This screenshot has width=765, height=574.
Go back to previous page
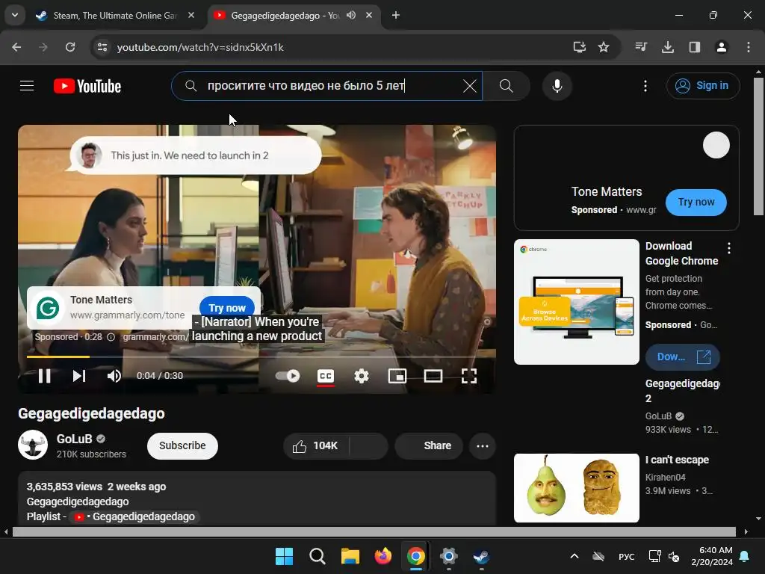(16, 47)
